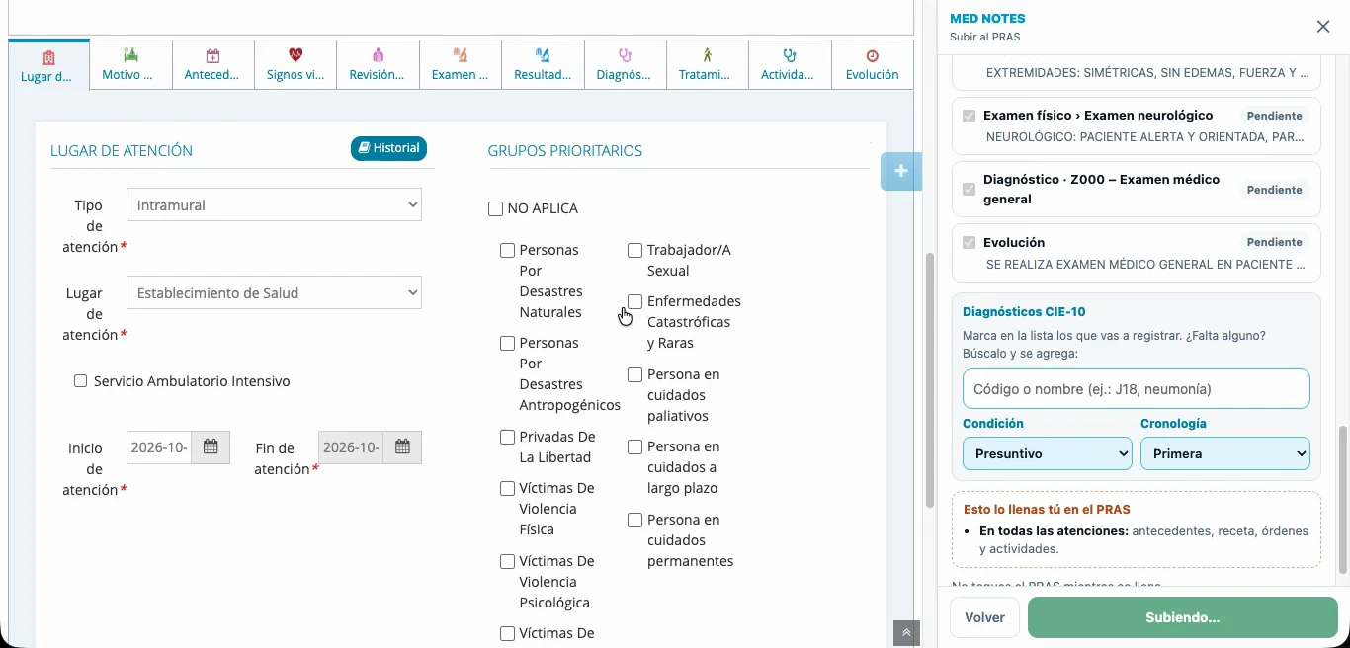This screenshot has width=1350, height=648.
Task: Click the Historial button
Action: point(388,148)
